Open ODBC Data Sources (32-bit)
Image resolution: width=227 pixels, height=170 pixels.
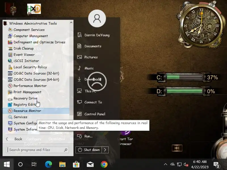coord(36,73)
